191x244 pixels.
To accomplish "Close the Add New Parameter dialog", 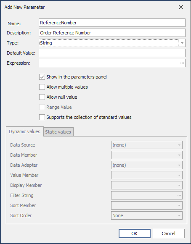I will (181, 7).
